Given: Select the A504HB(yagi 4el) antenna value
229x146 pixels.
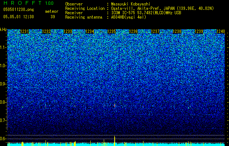Looking at the screenshot, I should pyautogui.click(x=129, y=17).
